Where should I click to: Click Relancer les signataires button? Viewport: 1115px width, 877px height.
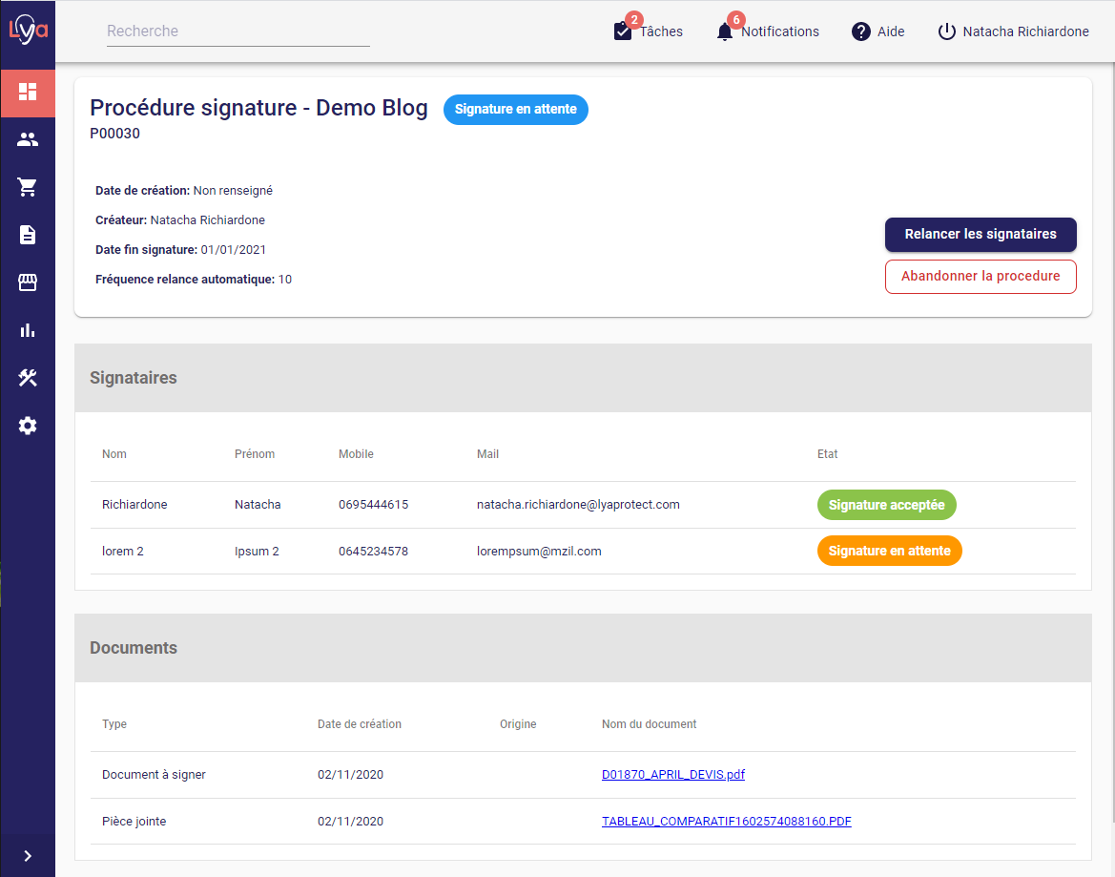(981, 234)
